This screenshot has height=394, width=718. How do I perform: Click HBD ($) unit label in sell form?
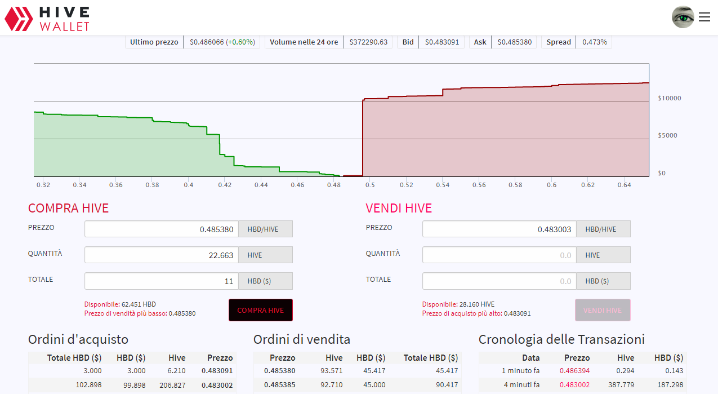[x=604, y=281]
